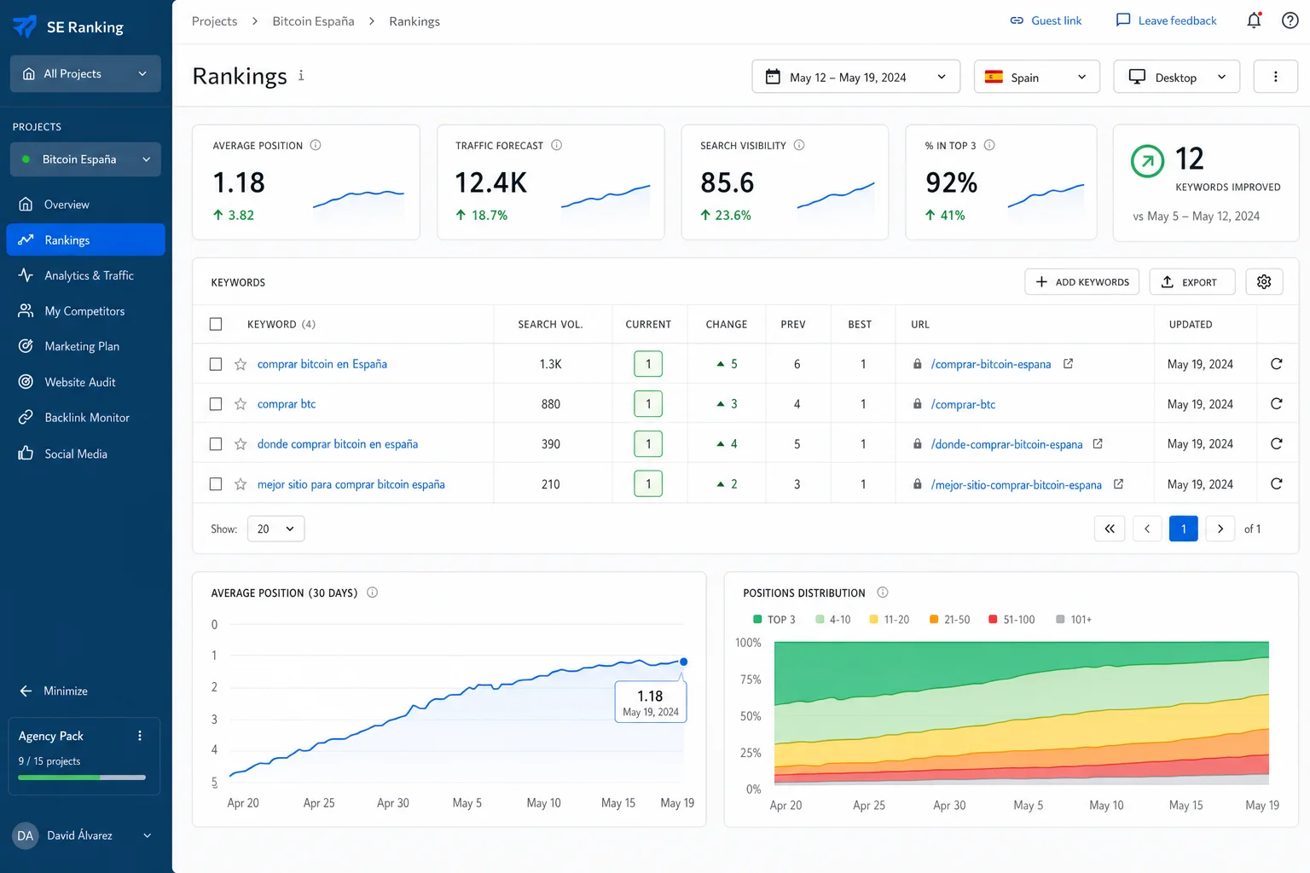
Task: Refresh the 'mejor sitio para comprar' row
Action: point(1277,484)
